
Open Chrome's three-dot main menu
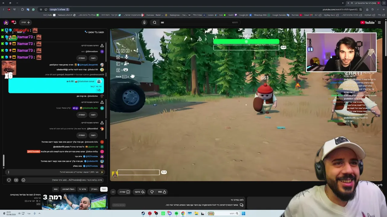tap(4, 9)
